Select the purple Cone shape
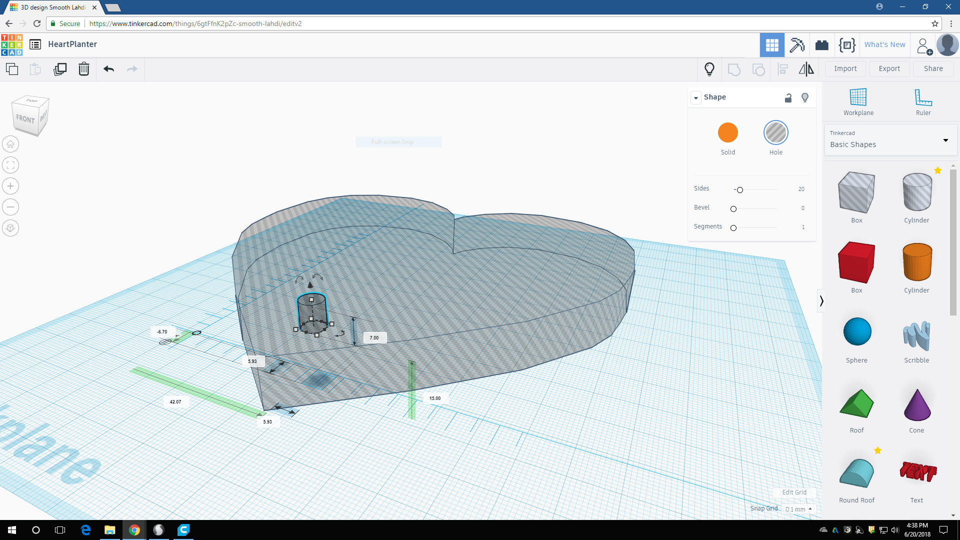The width and height of the screenshot is (960, 540). point(917,404)
